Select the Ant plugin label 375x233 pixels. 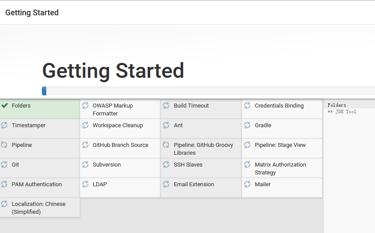178,125
